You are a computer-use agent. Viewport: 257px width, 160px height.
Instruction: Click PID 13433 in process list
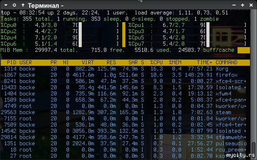click(9, 88)
